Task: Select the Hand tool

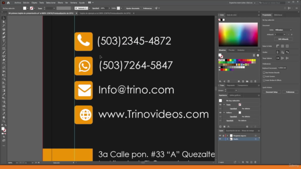Action: pyautogui.click(x=4, y=117)
